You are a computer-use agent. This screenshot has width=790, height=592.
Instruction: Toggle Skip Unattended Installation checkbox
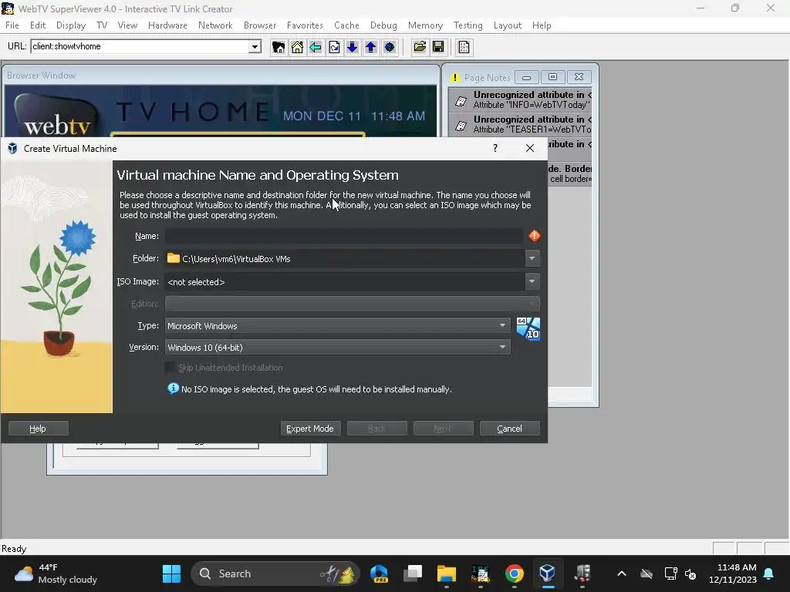click(170, 368)
